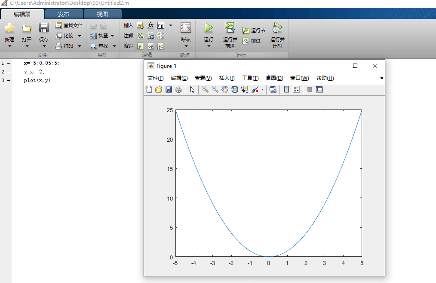Screen dimensions: 436x283
Task: Switch to the 发布 tab
Action: point(64,14)
